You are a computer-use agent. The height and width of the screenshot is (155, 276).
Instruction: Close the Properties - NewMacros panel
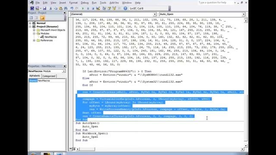click(65, 66)
